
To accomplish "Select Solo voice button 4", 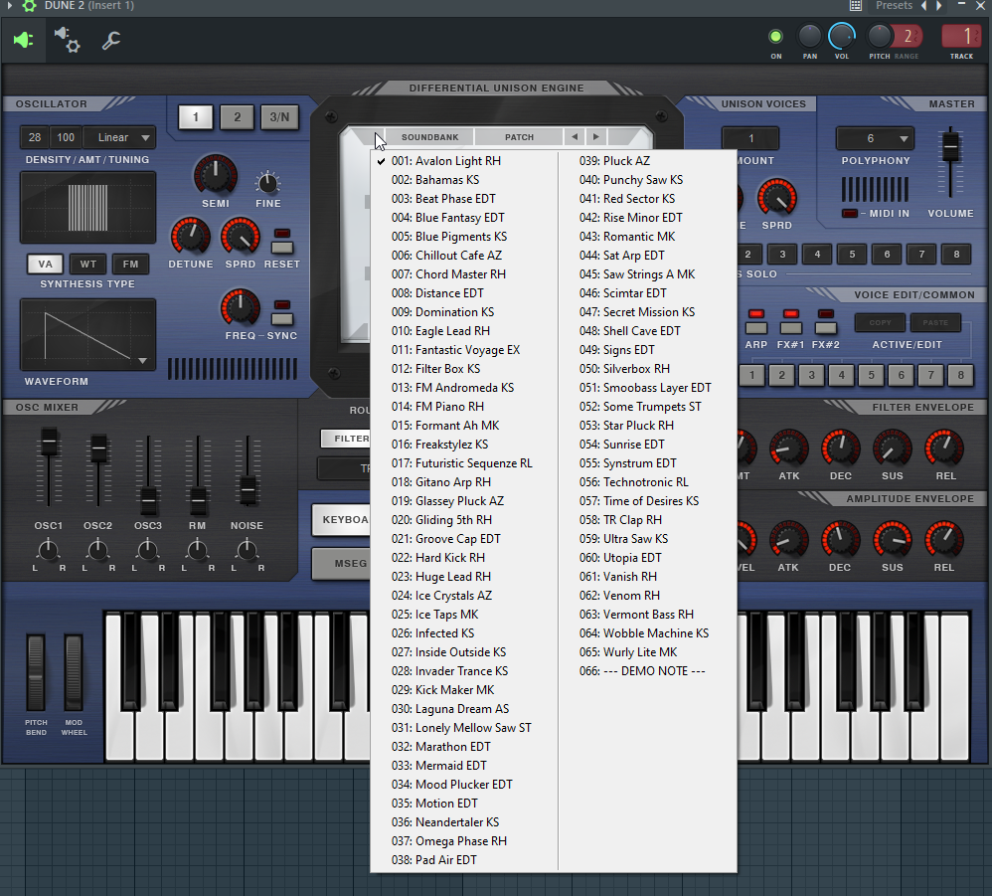I will click(817, 255).
